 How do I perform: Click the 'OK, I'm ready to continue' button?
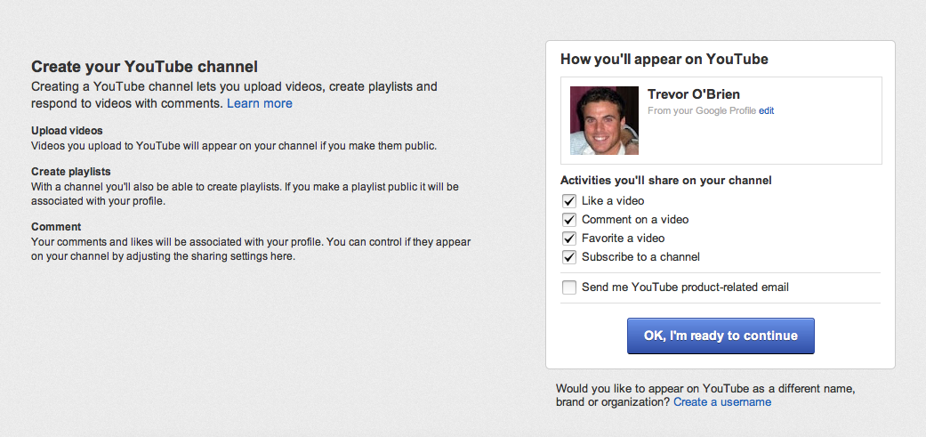pos(721,336)
